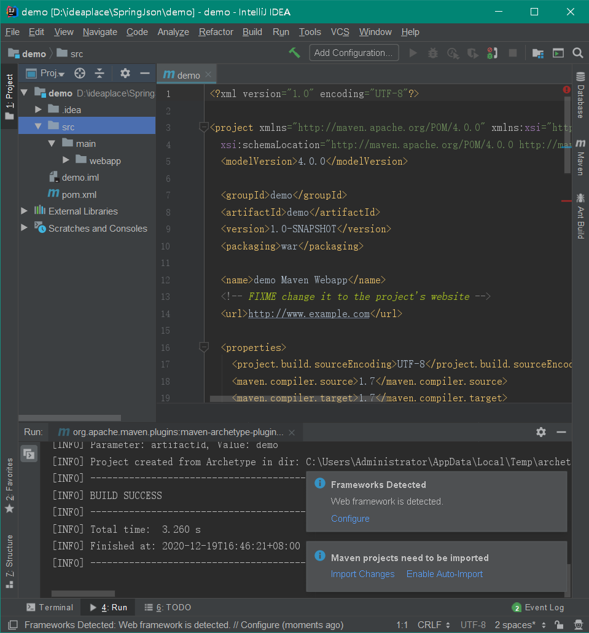Image resolution: width=589 pixels, height=633 pixels.
Task: Expand Scratches and Consoles node
Action: 24,227
